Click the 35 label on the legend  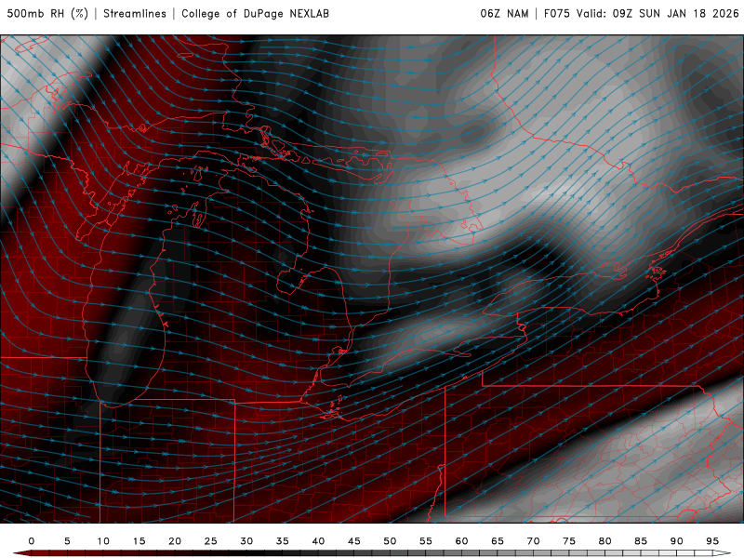click(x=283, y=541)
